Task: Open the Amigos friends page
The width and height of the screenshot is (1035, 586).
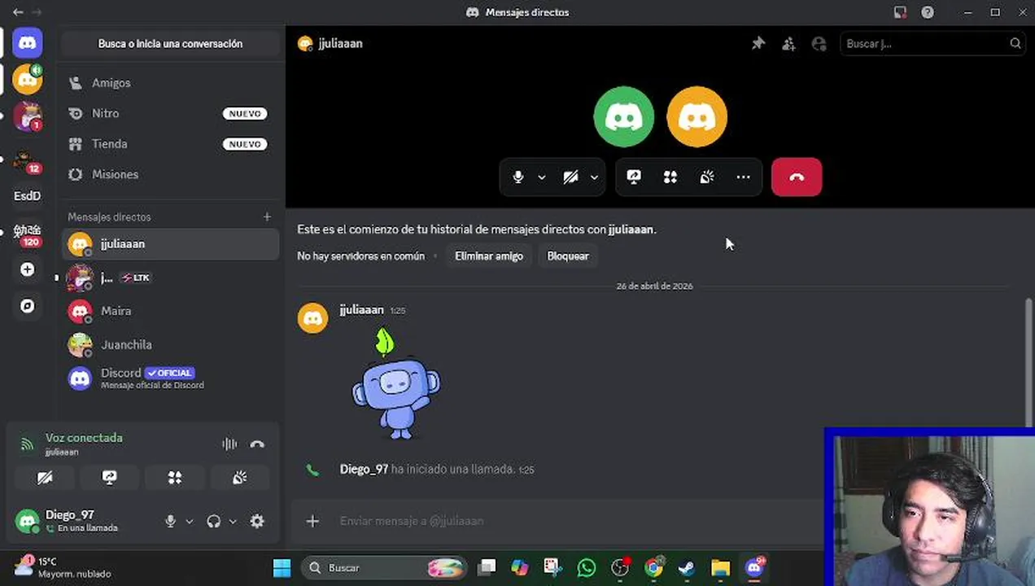Action: pyautogui.click(x=170, y=83)
